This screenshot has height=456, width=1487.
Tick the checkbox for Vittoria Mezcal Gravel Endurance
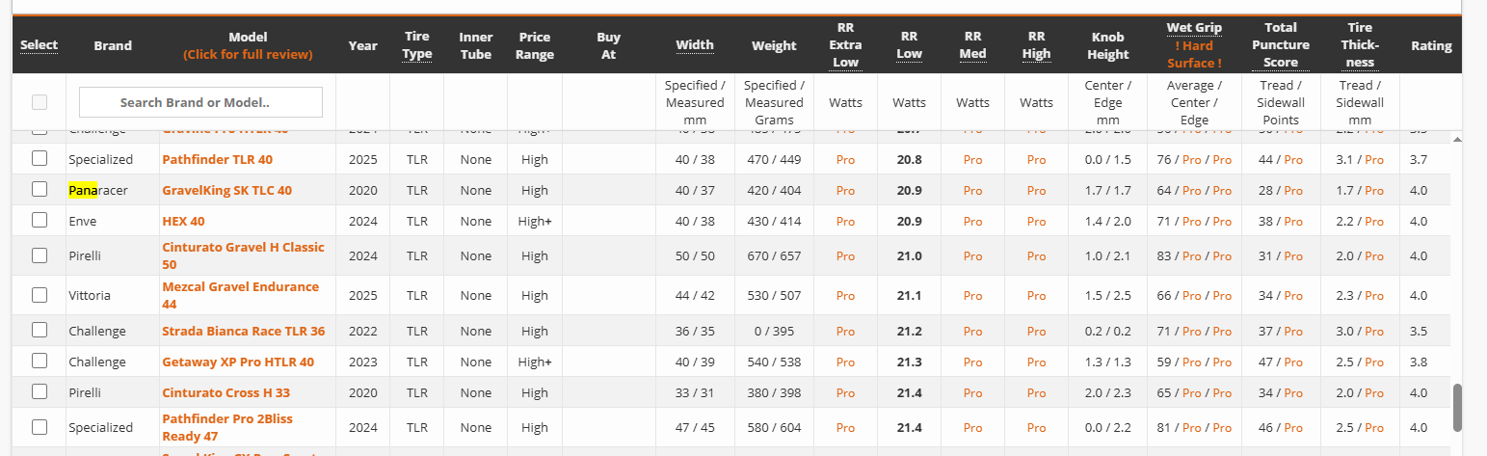point(40,294)
